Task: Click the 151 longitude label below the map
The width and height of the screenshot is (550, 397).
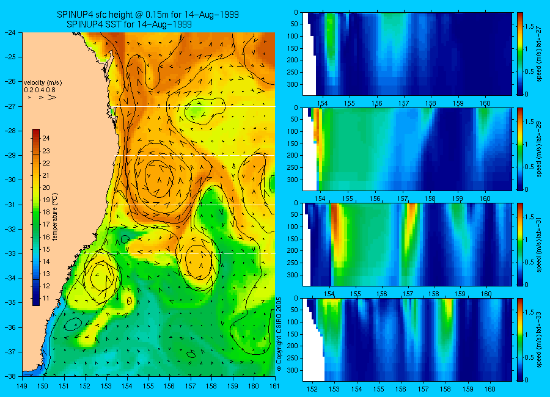Action: coord(64,386)
